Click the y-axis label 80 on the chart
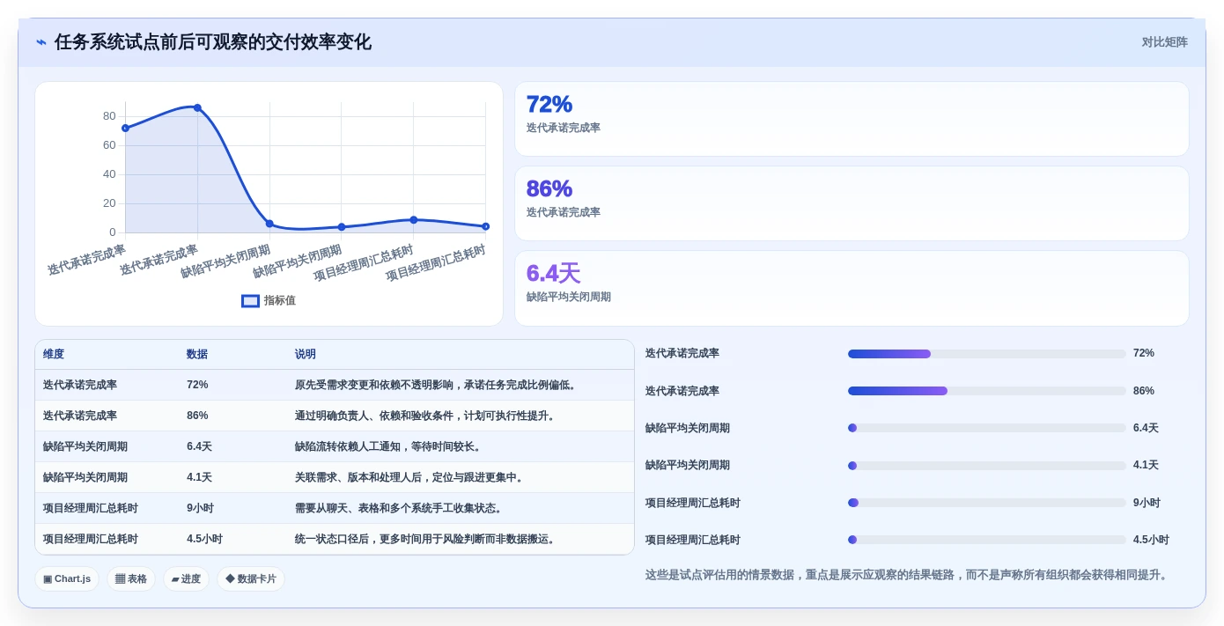The height and width of the screenshot is (626, 1224). pos(109,116)
